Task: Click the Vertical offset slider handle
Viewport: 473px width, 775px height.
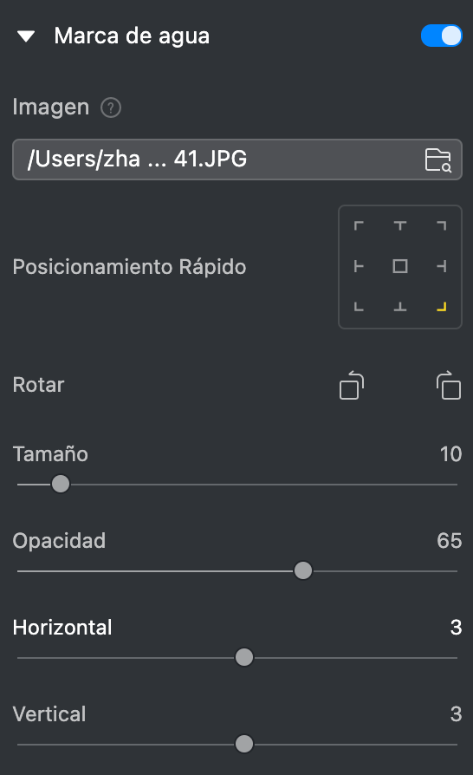Action: tap(244, 744)
